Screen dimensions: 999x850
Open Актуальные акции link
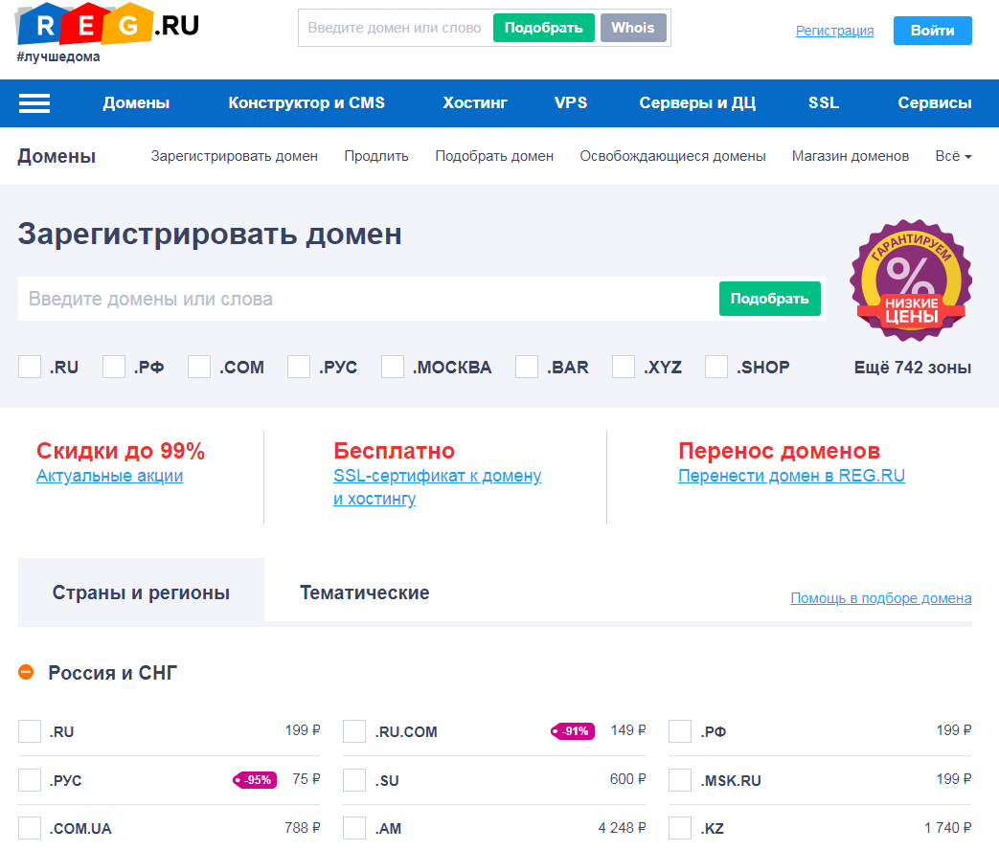109,476
